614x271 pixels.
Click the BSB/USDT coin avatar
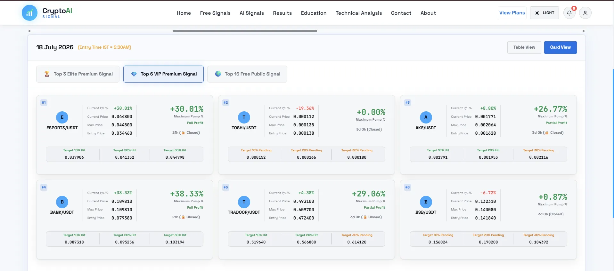coord(426,202)
